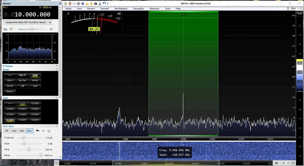Image resolution: width=304 pixels, height=166 pixels.
Task: Click the padlock lock icon
Action: tap(91, 3)
